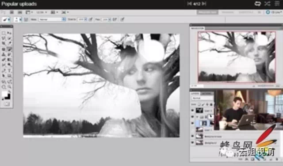Open the tool preset picker dropdown
The width and height of the screenshot is (283, 166).
9,19
